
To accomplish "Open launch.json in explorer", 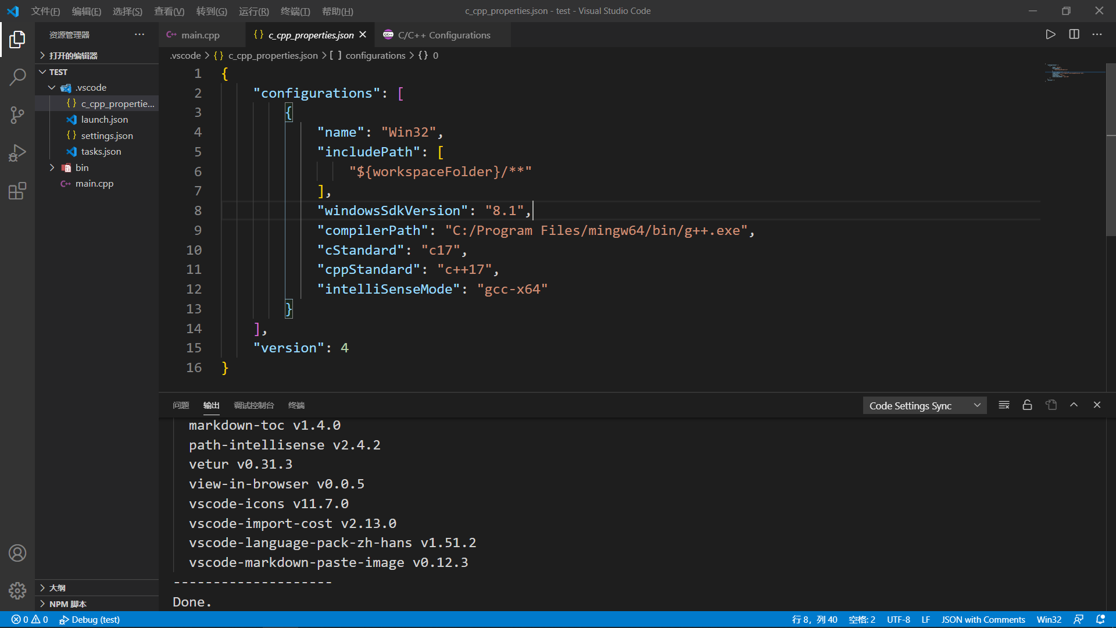I will tap(97, 120).
